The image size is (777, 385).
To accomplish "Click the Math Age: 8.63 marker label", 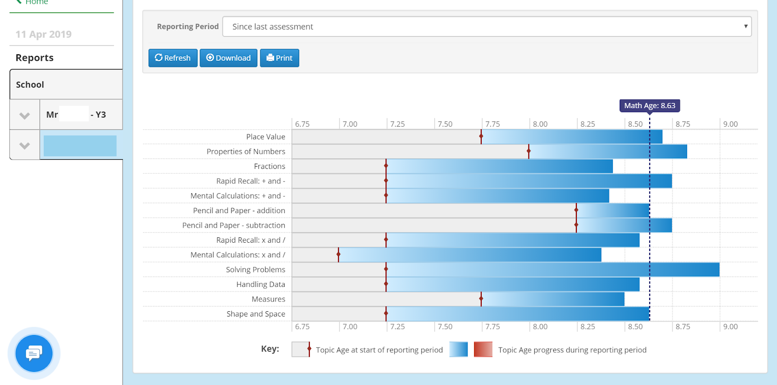I will pos(650,105).
